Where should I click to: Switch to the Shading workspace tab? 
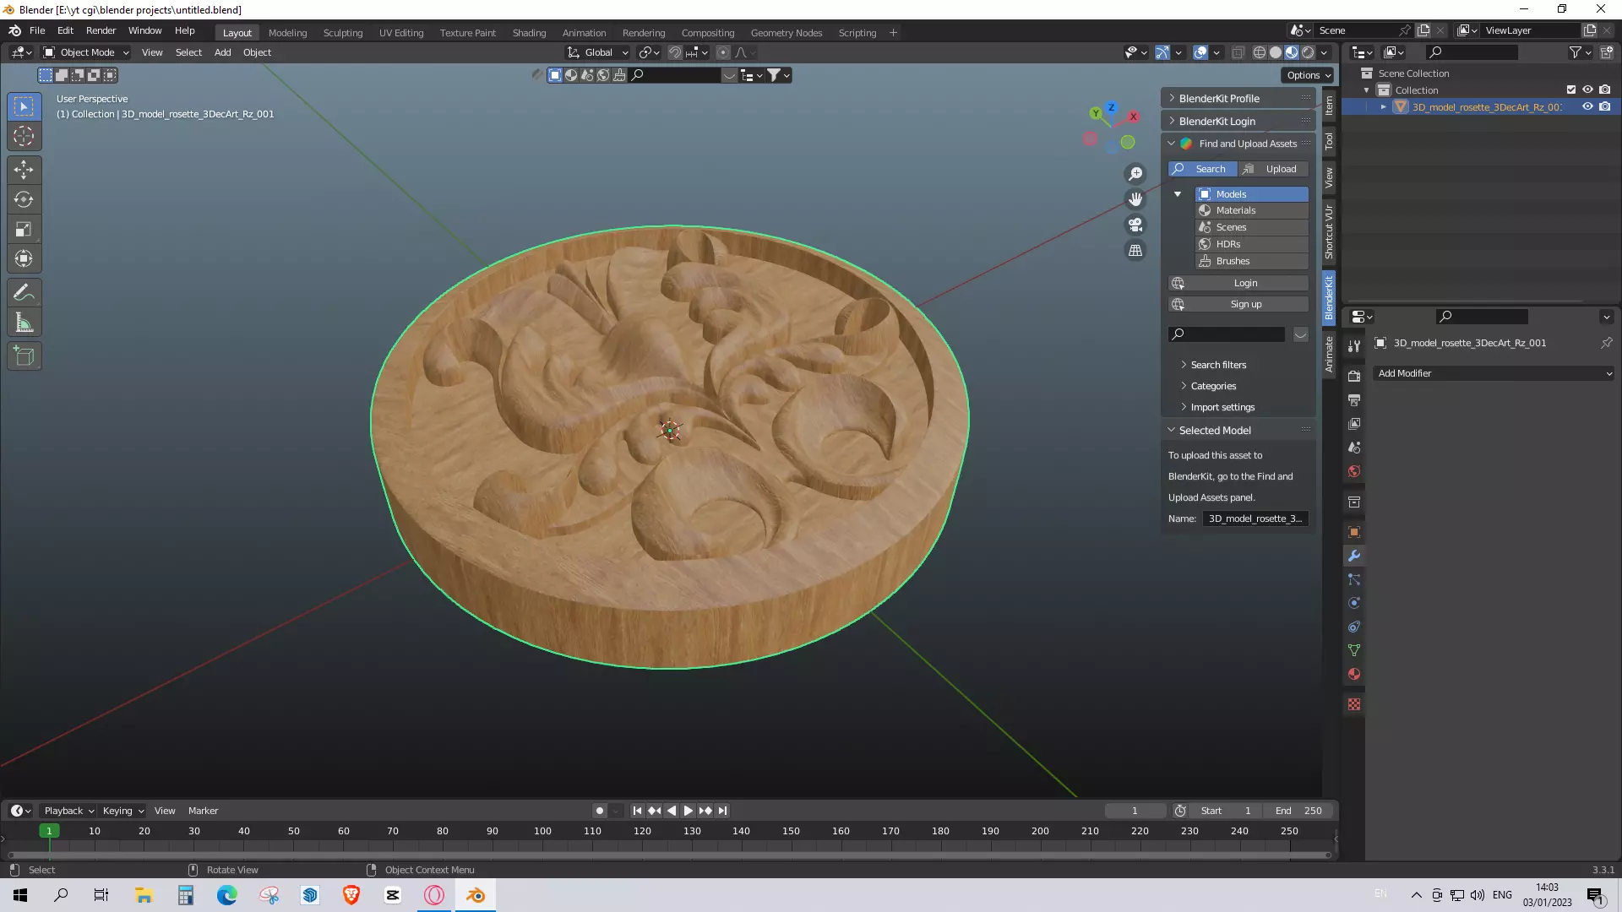coord(529,33)
